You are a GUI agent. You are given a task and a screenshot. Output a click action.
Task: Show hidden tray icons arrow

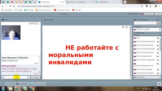[x=141, y=89]
